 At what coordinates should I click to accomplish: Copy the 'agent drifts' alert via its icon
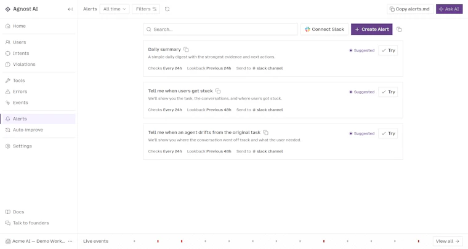tap(265, 133)
